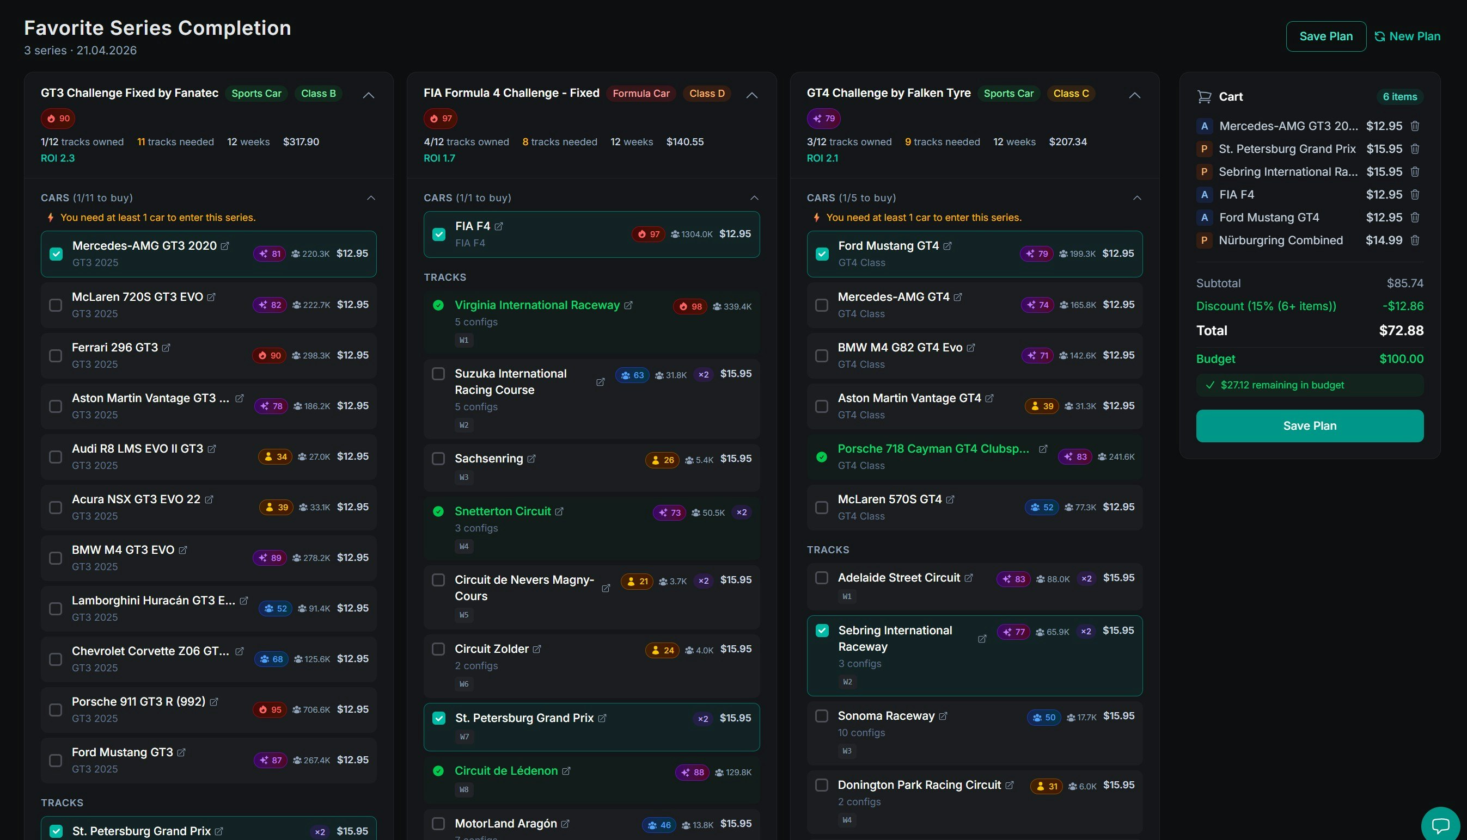Viewport: 1467px width, 840px height.
Task: Click the 6 items cart badge
Action: pyautogui.click(x=1399, y=97)
